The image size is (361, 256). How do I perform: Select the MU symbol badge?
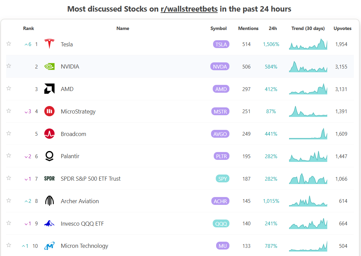[223, 246]
